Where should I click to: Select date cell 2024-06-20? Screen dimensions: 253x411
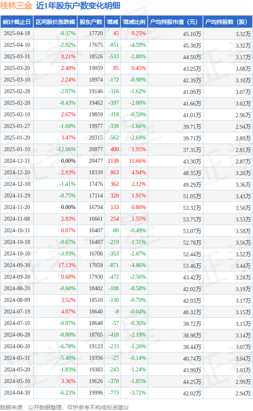[x=17, y=346]
